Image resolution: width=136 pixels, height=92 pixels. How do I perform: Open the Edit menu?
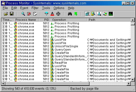pyautogui.click(x=14, y=8)
